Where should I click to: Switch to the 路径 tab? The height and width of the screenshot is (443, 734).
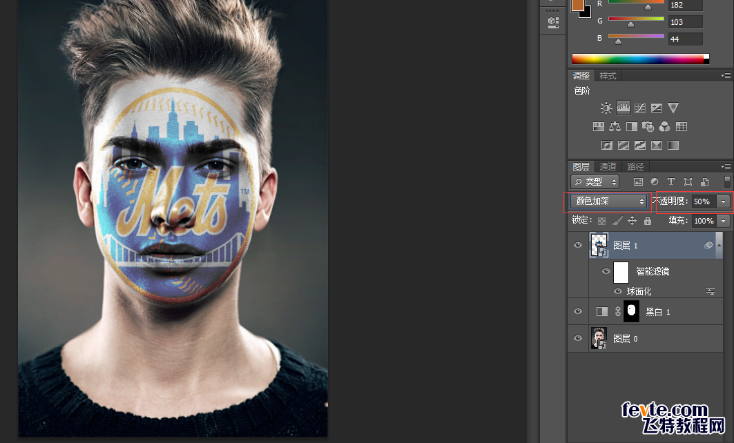pyautogui.click(x=635, y=166)
